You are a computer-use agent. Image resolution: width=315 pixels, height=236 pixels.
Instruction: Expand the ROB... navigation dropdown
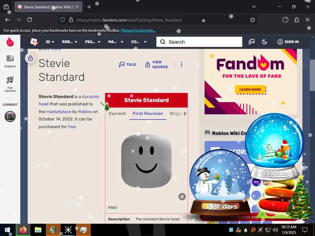tap(70, 42)
